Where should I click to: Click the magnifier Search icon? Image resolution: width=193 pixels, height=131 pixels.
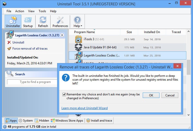tap(10, 73)
